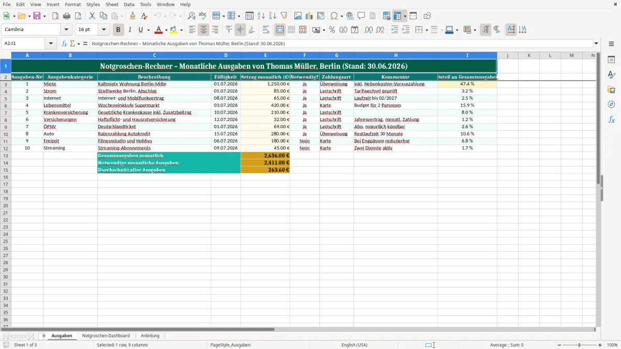Image resolution: width=621 pixels, height=349 pixels.
Task: Toggle Print Preview icon
Action: [78, 16]
